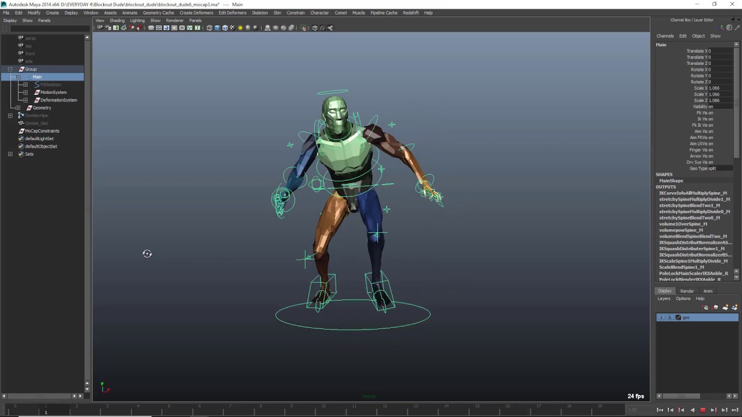The image size is (742, 417).
Task: Click the Visibility on attribute field
Action: pos(719,107)
